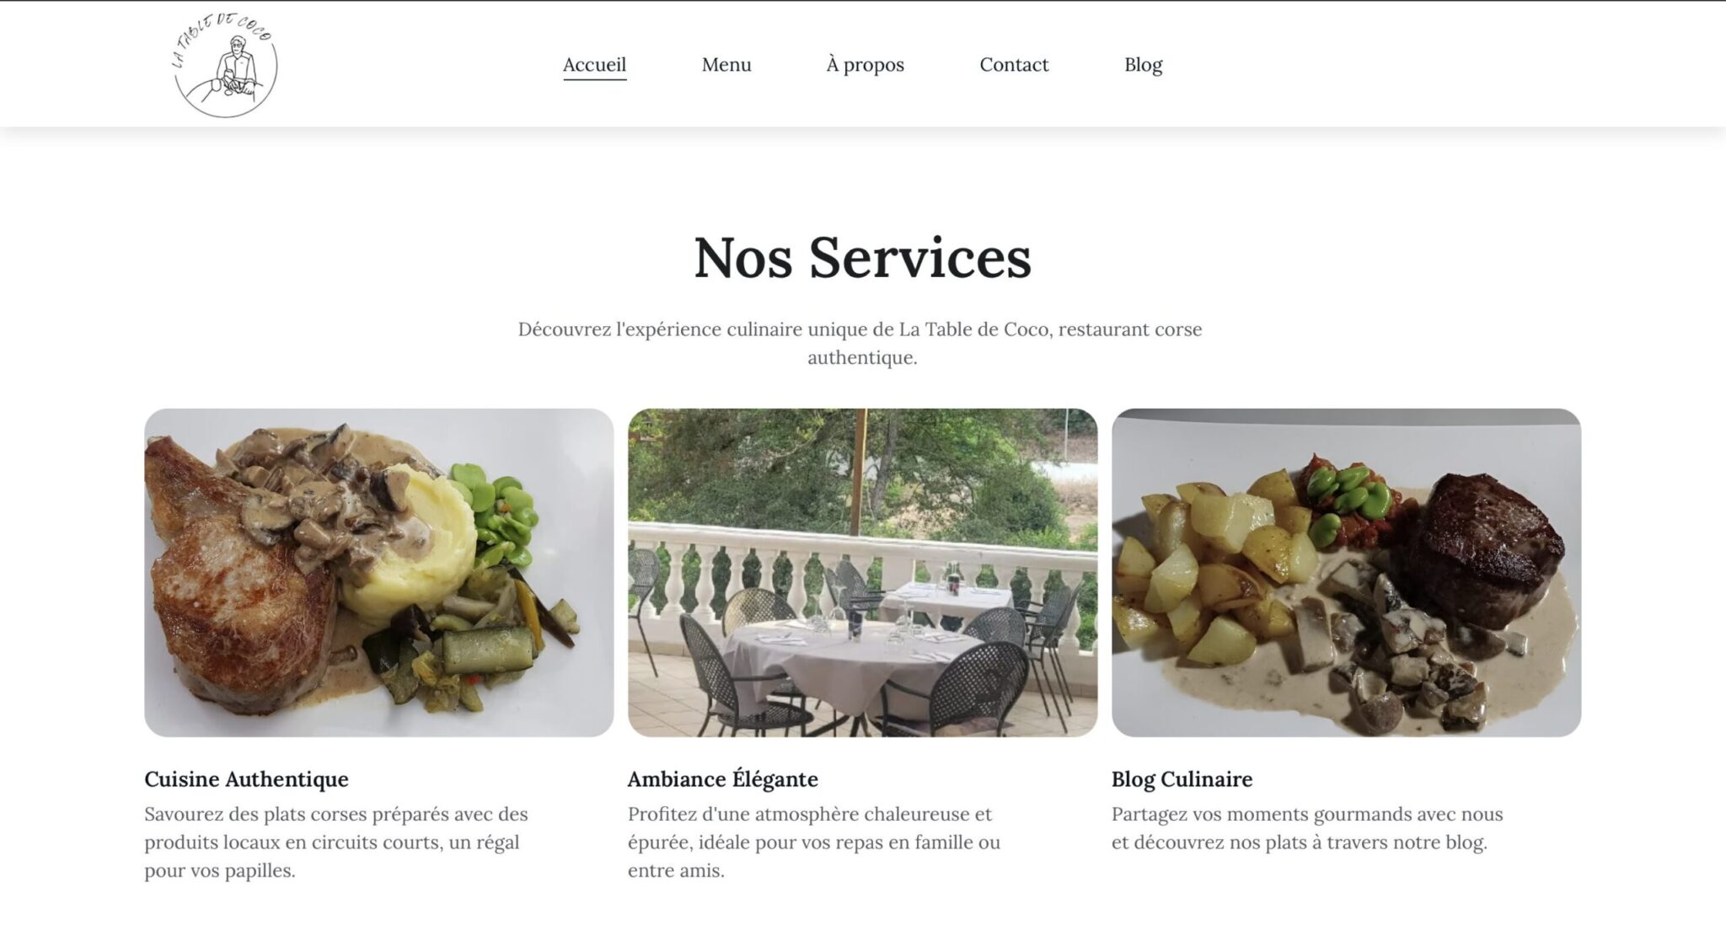Open the terrace dining photo
The height and width of the screenshot is (952, 1726).
coord(862,573)
